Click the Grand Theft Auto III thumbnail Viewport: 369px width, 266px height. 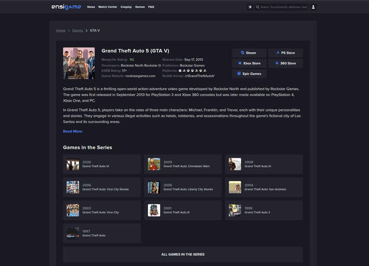coord(154,210)
